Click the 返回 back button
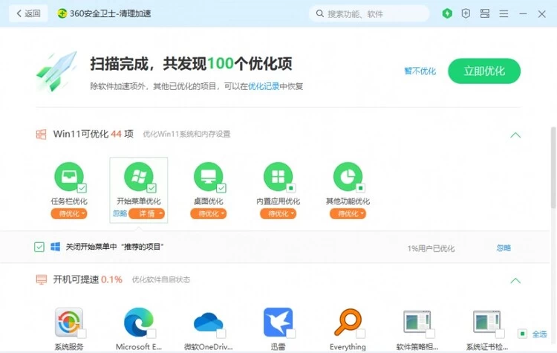 [x=28, y=13]
